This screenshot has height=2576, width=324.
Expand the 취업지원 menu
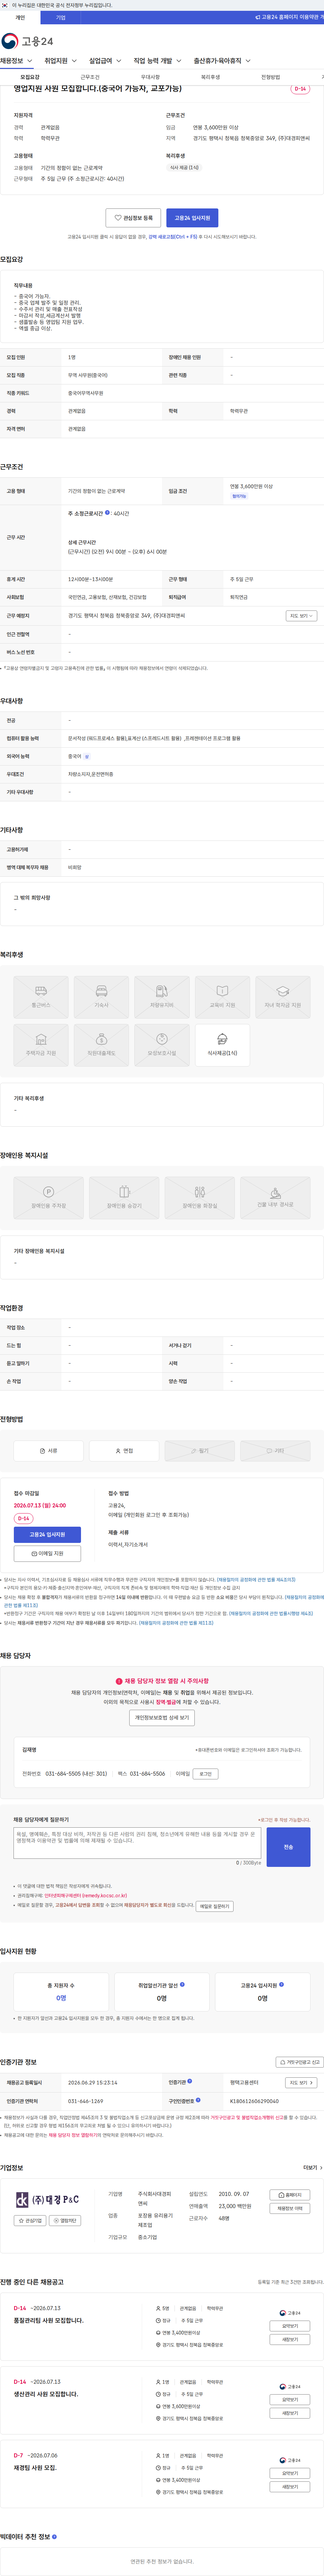pyautogui.click(x=61, y=61)
